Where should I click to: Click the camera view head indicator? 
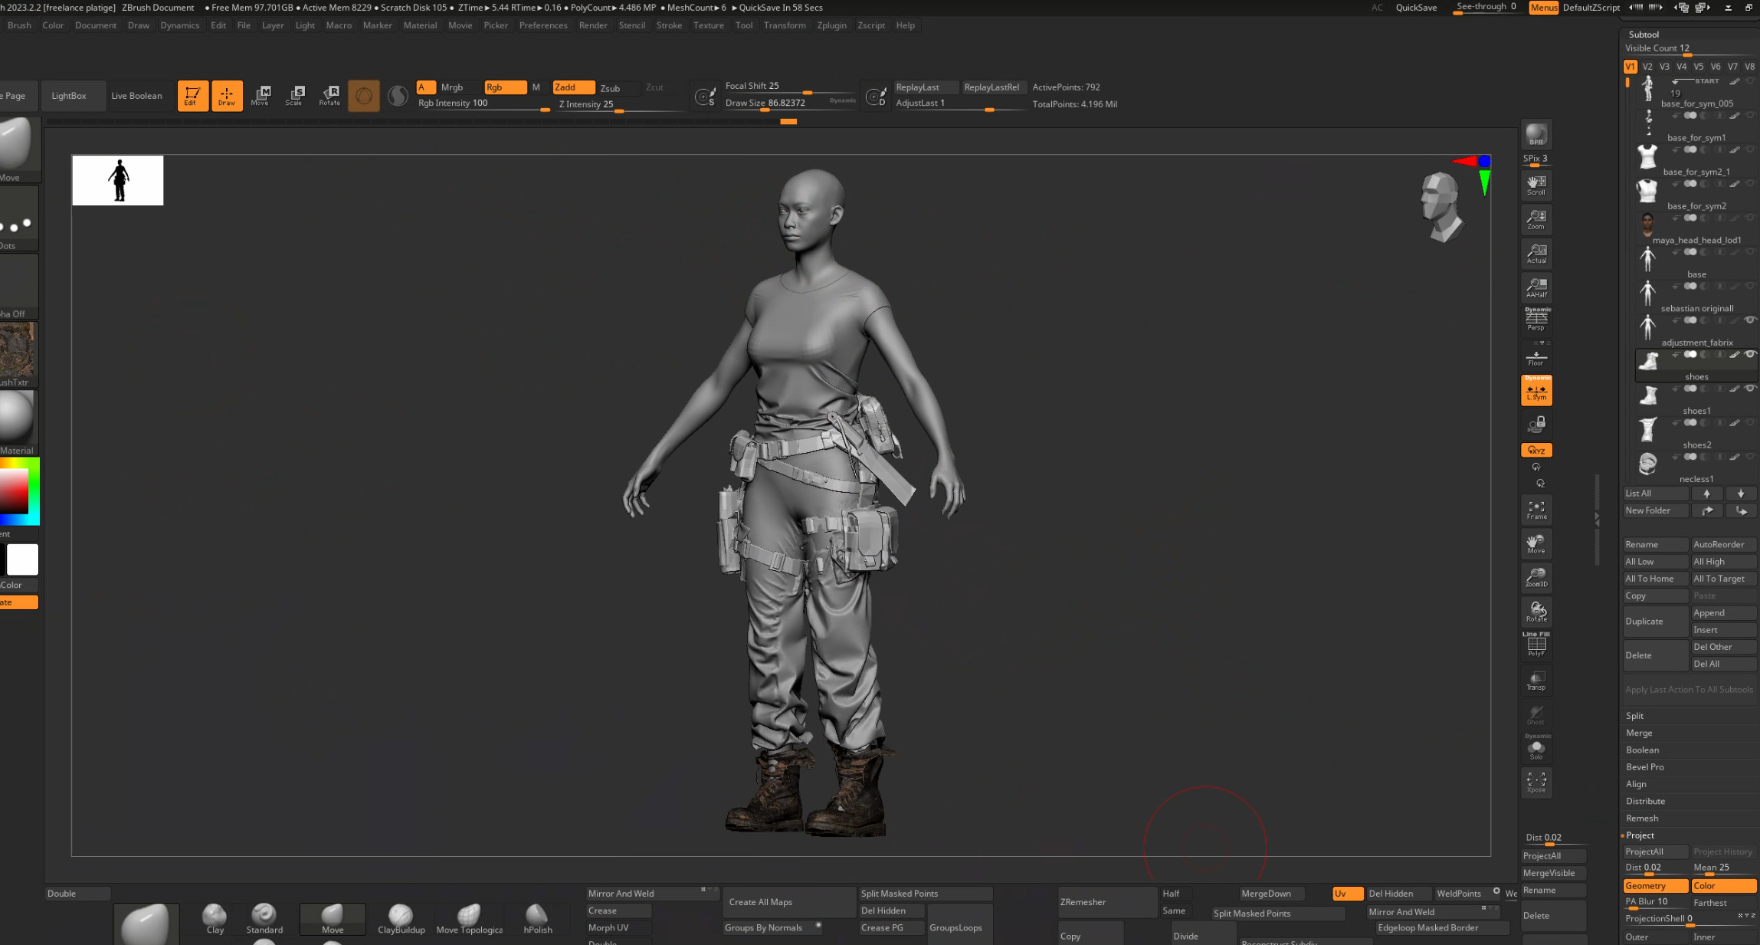point(1440,207)
